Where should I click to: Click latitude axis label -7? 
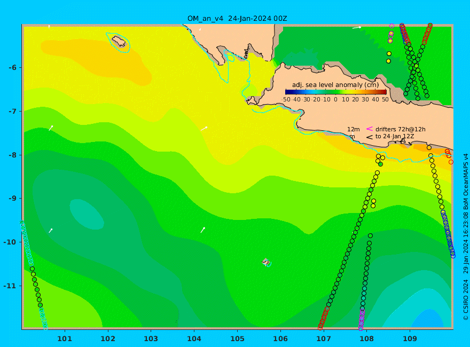tap(13, 111)
